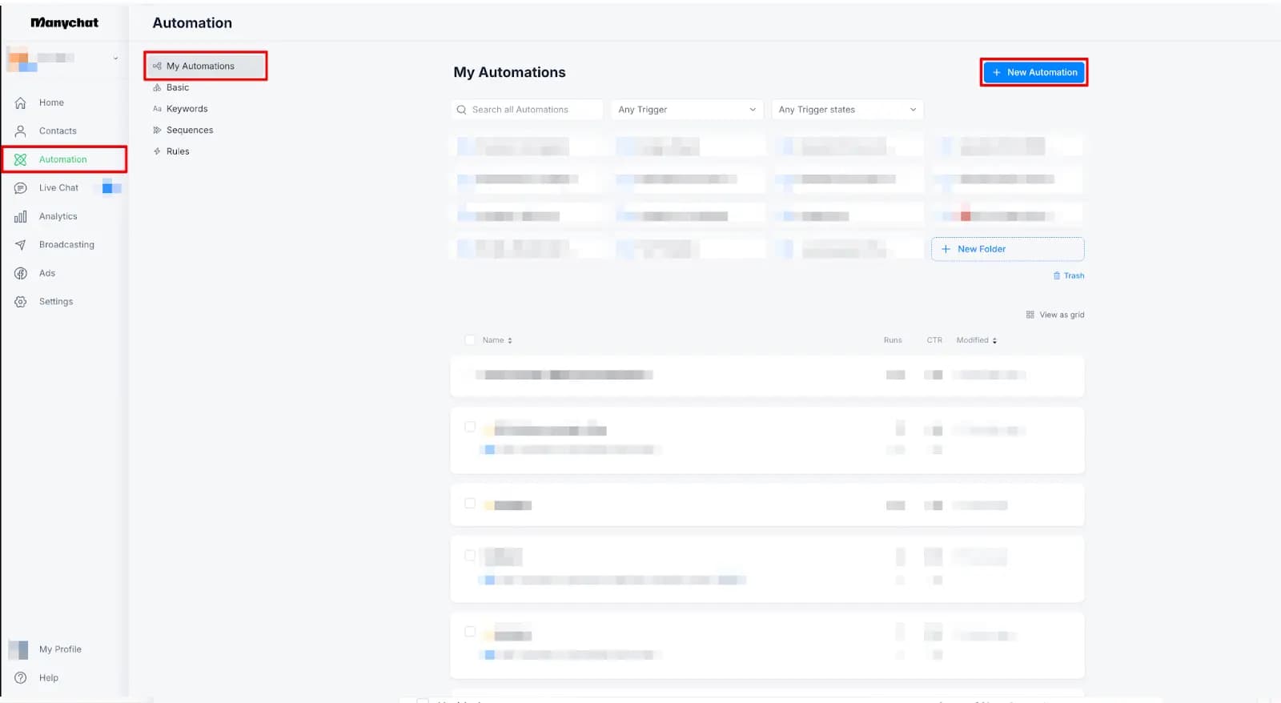
Task: Click the Live Chat bubble icon
Action: pyautogui.click(x=21, y=188)
